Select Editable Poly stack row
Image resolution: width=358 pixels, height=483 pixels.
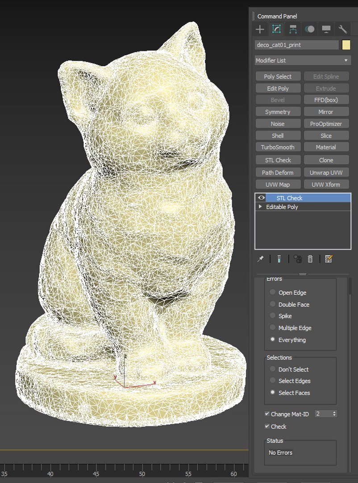(303, 207)
